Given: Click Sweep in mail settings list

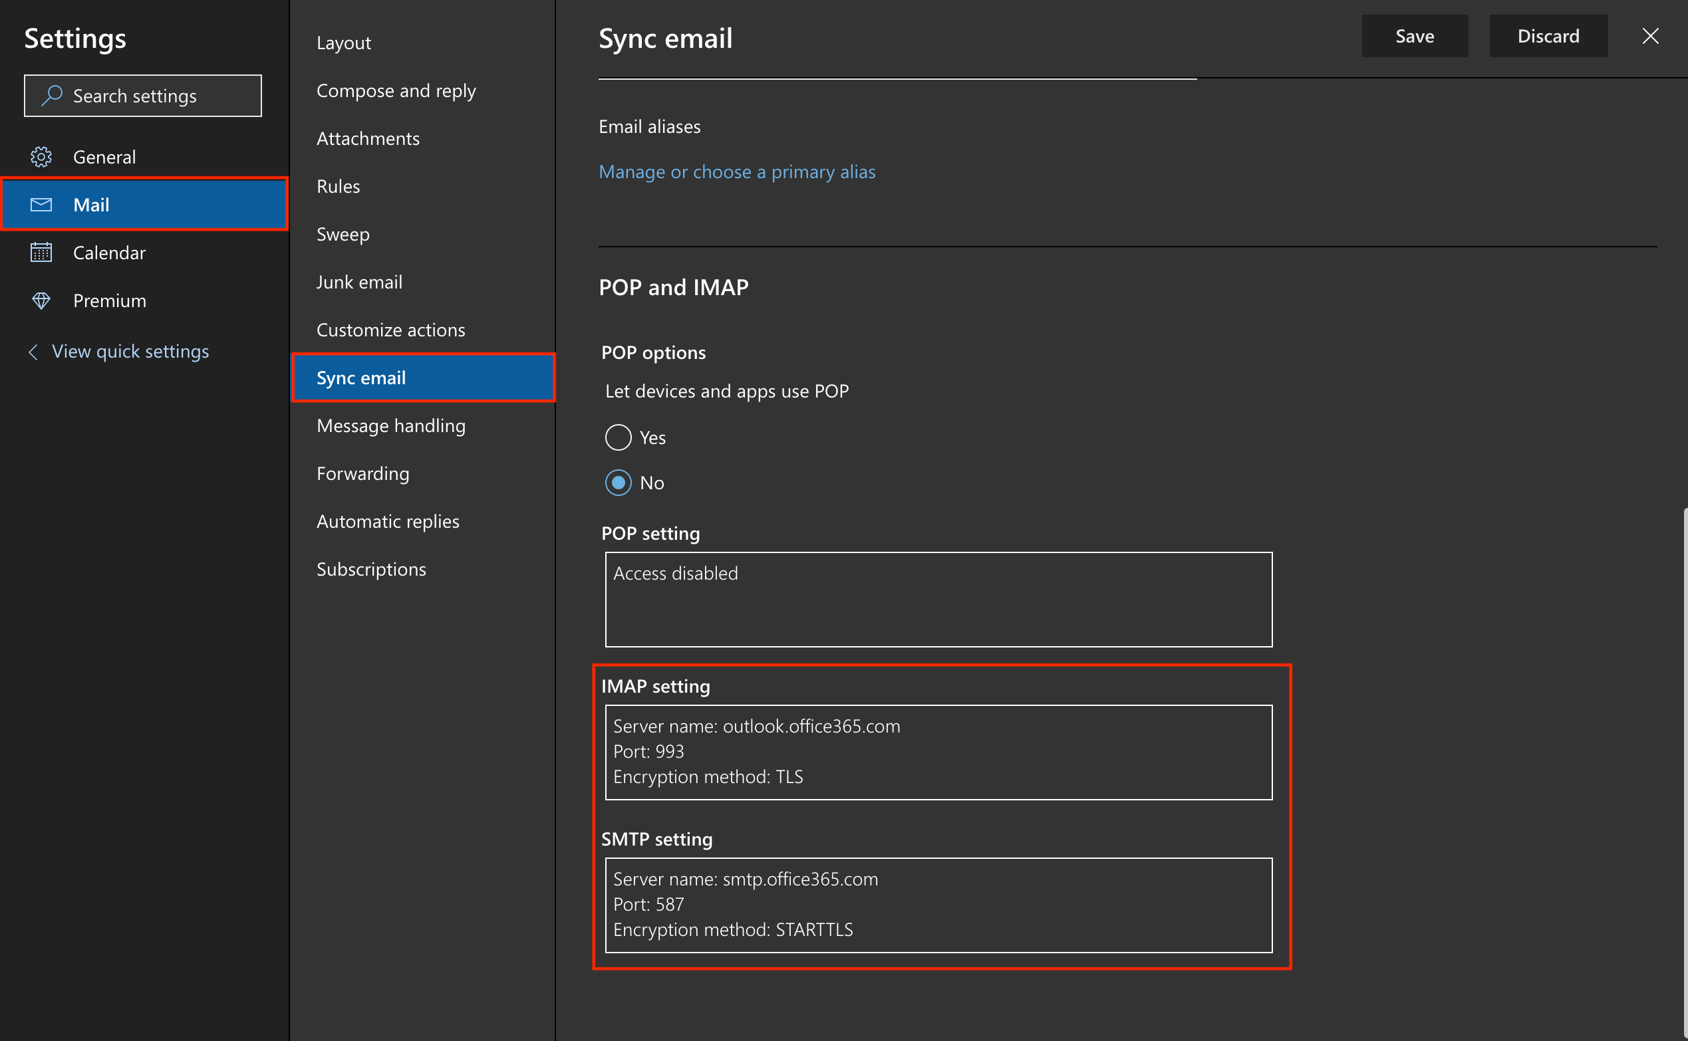Looking at the screenshot, I should pyautogui.click(x=344, y=234).
